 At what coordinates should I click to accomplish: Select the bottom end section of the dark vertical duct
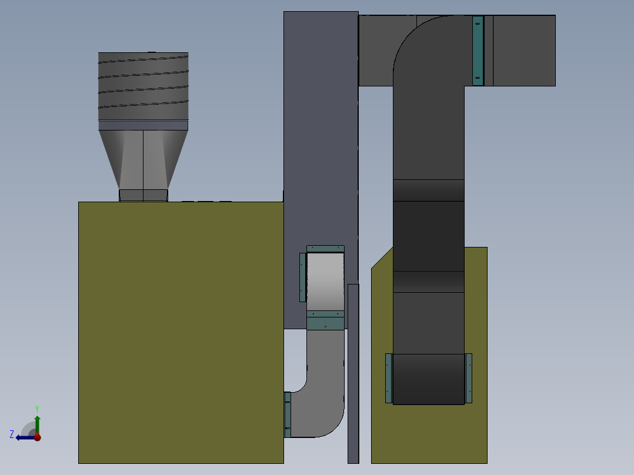point(429,379)
